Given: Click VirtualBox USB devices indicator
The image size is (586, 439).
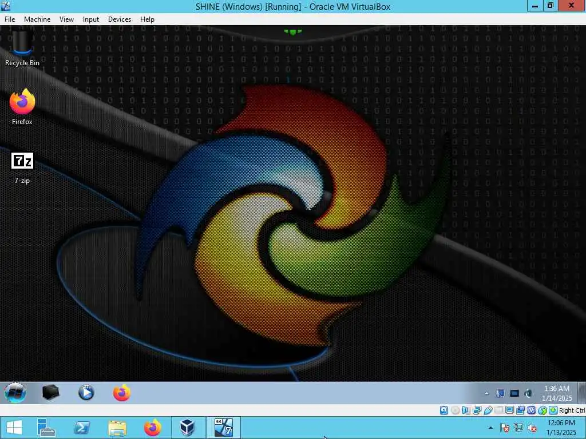Looking at the screenshot, I should [x=488, y=410].
